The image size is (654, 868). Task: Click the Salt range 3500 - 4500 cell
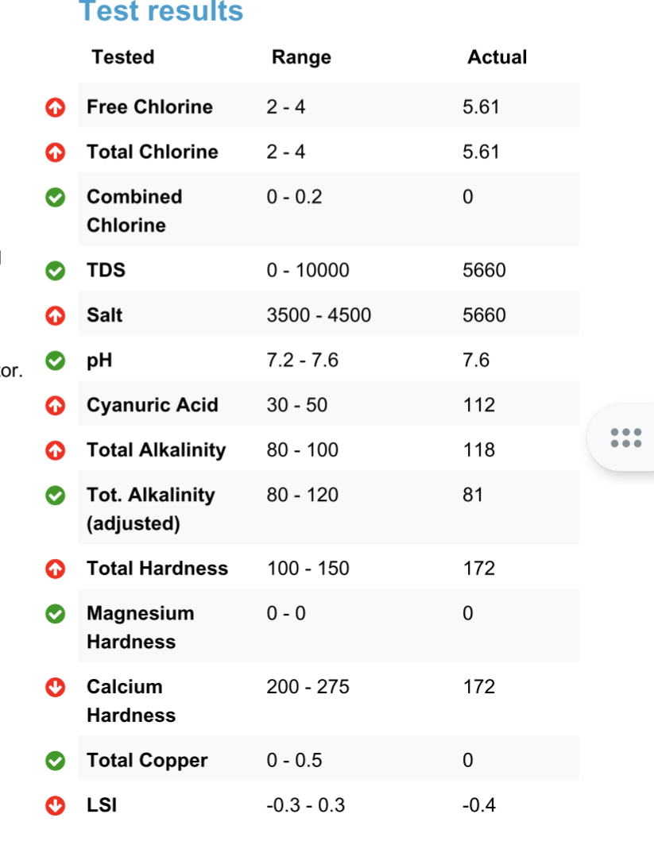pos(319,315)
